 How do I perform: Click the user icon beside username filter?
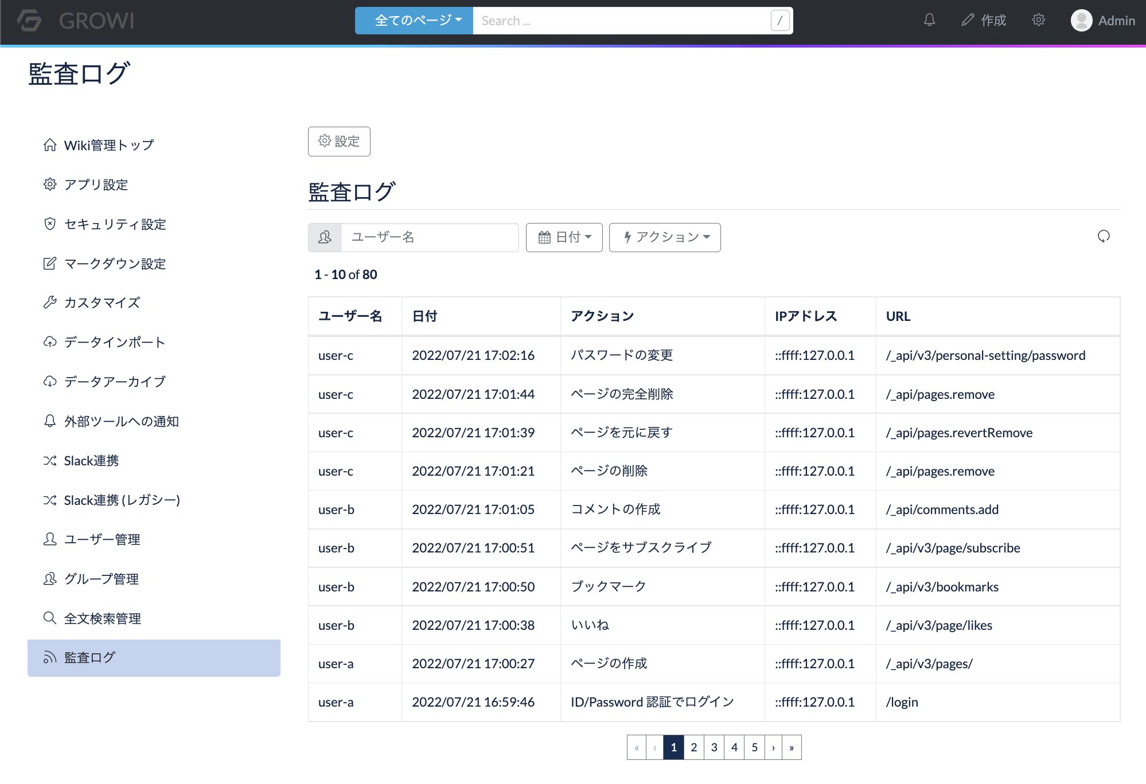[325, 237]
